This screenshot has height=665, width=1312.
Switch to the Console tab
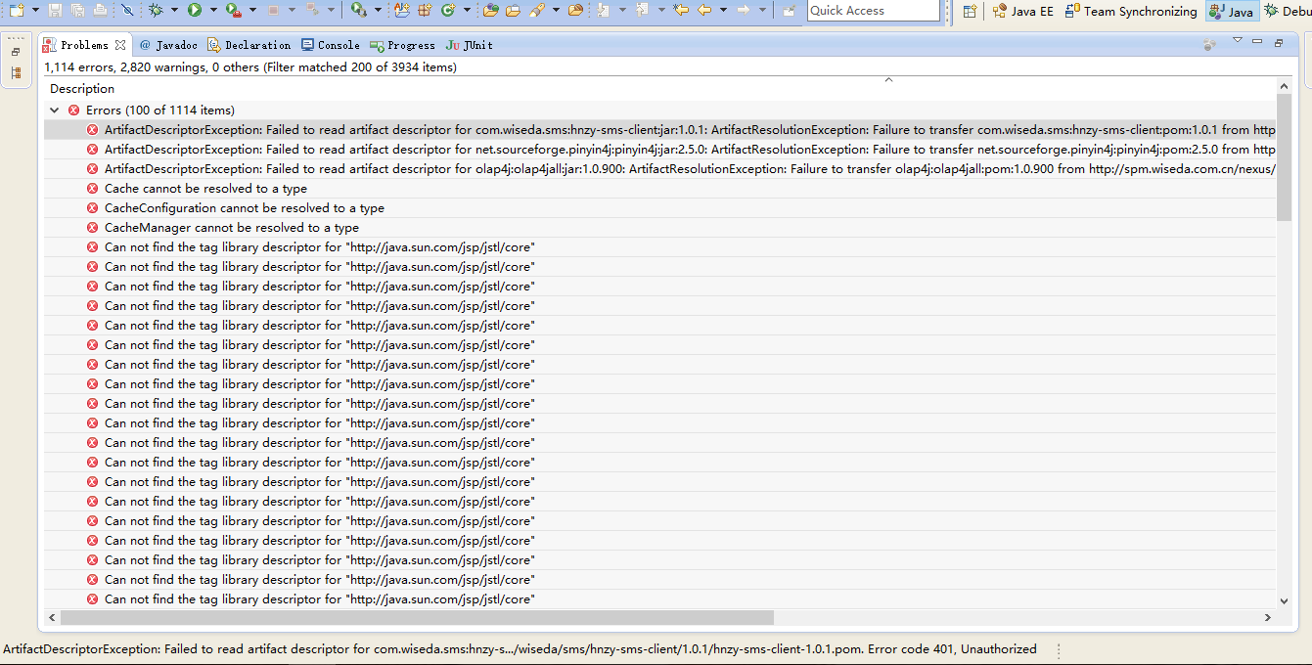pyautogui.click(x=331, y=45)
